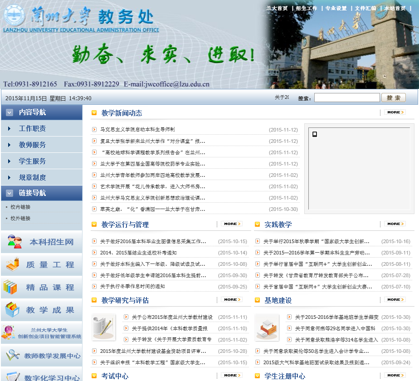The width and height of the screenshot is (419, 381).
Task: Expand the 学生服务 menu triangle
Action: coord(10,161)
